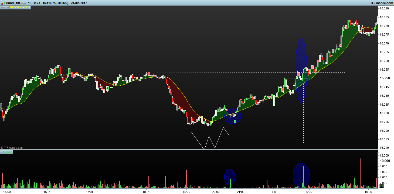The image size is (394, 194).
Task: Click the 16.210 price axis label
Action: click(x=384, y=148)
